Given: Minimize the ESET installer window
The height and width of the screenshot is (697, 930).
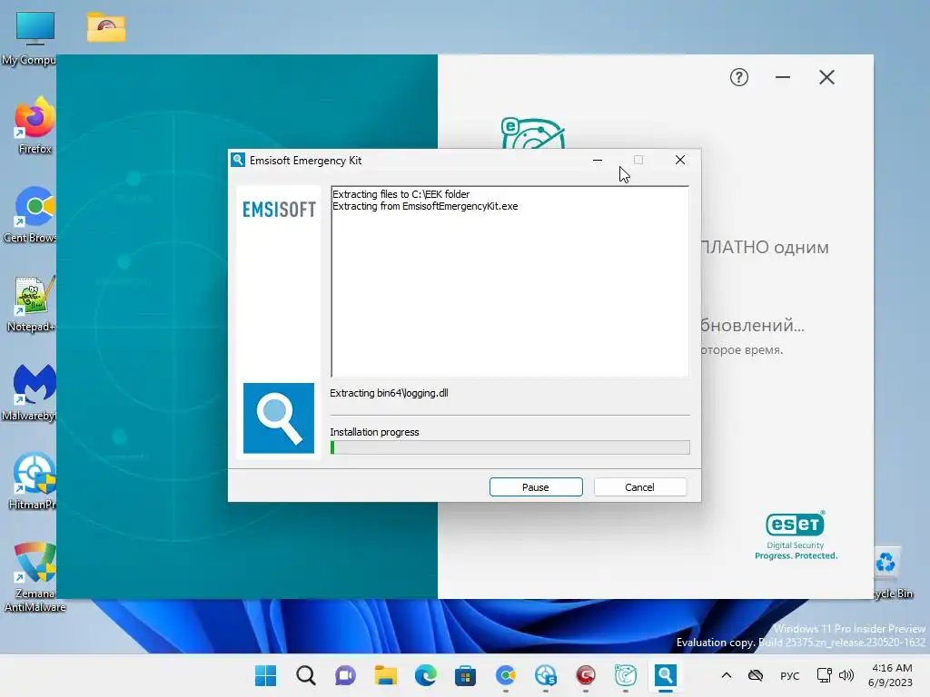Looking at the screenshot, I should [783, 77].
